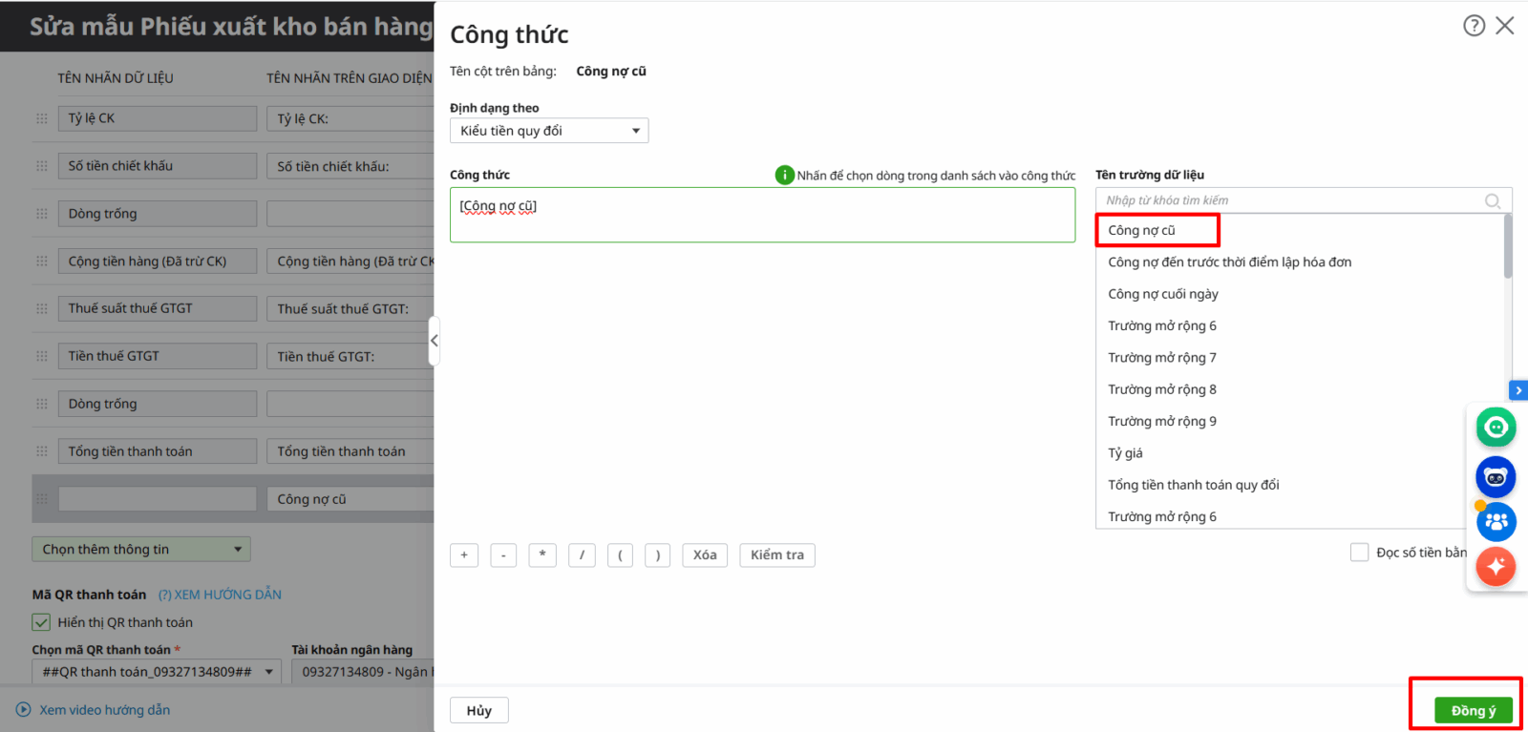Select the Trường mở rộng 8 field

click(x=1162, y=389)
